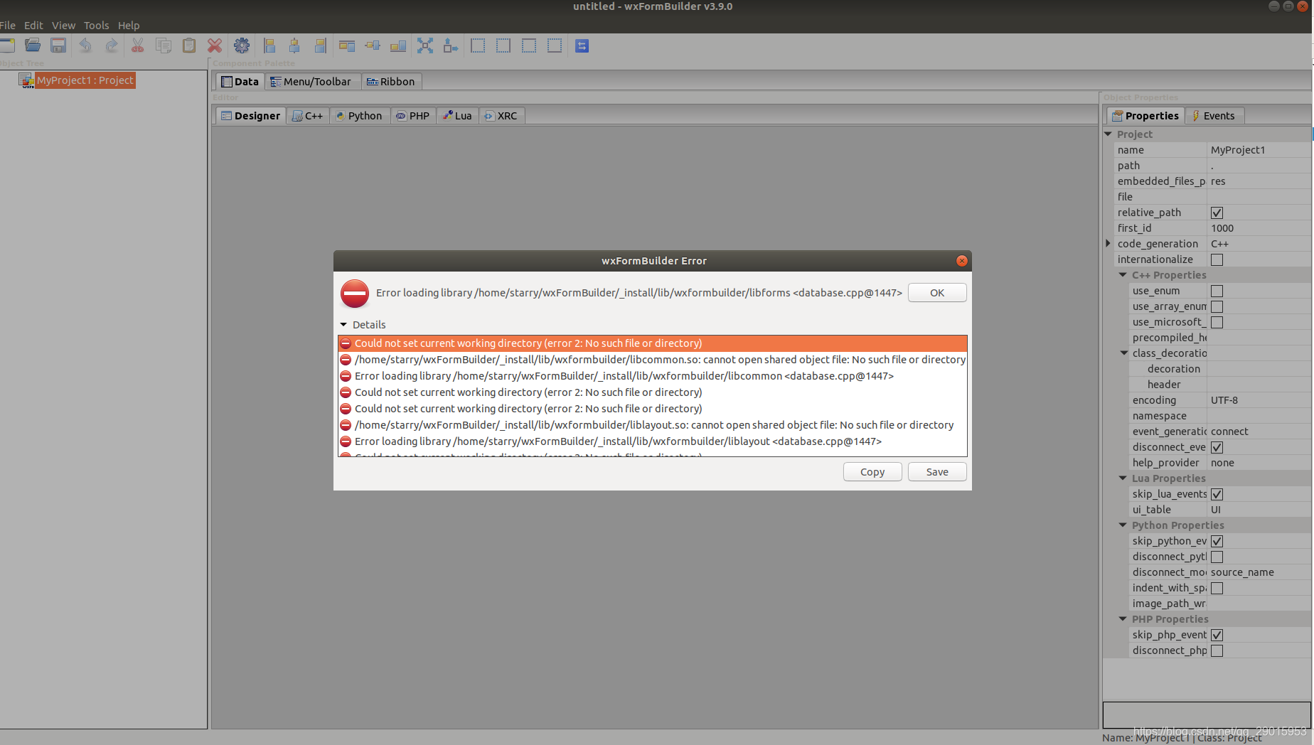Toggle the Right Border icon
Viewport: 1314px width, 745px height.
(x=503, y=45)
